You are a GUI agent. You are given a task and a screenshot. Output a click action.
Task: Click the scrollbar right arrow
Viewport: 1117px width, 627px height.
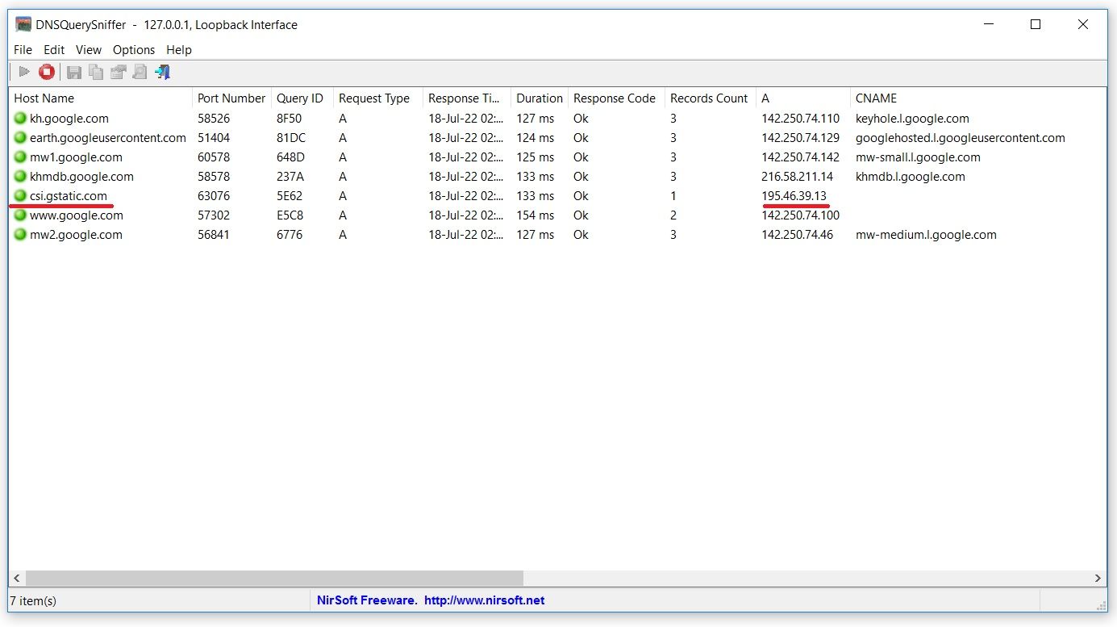(1098, 578)
